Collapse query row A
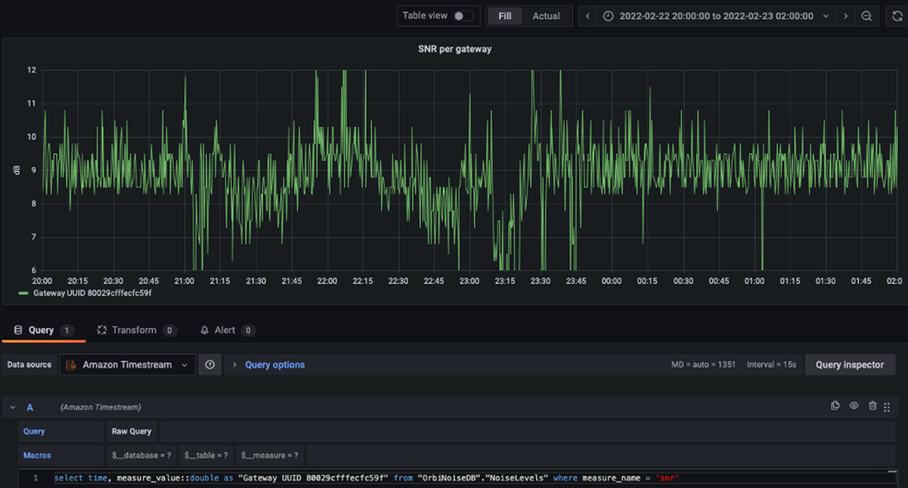The width and height of the screenshot is (908, 488). pyautogui.click(x=13, y=407)
